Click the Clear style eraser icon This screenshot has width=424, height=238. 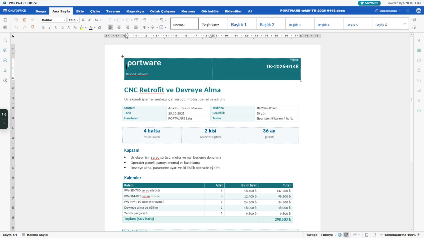100,27
